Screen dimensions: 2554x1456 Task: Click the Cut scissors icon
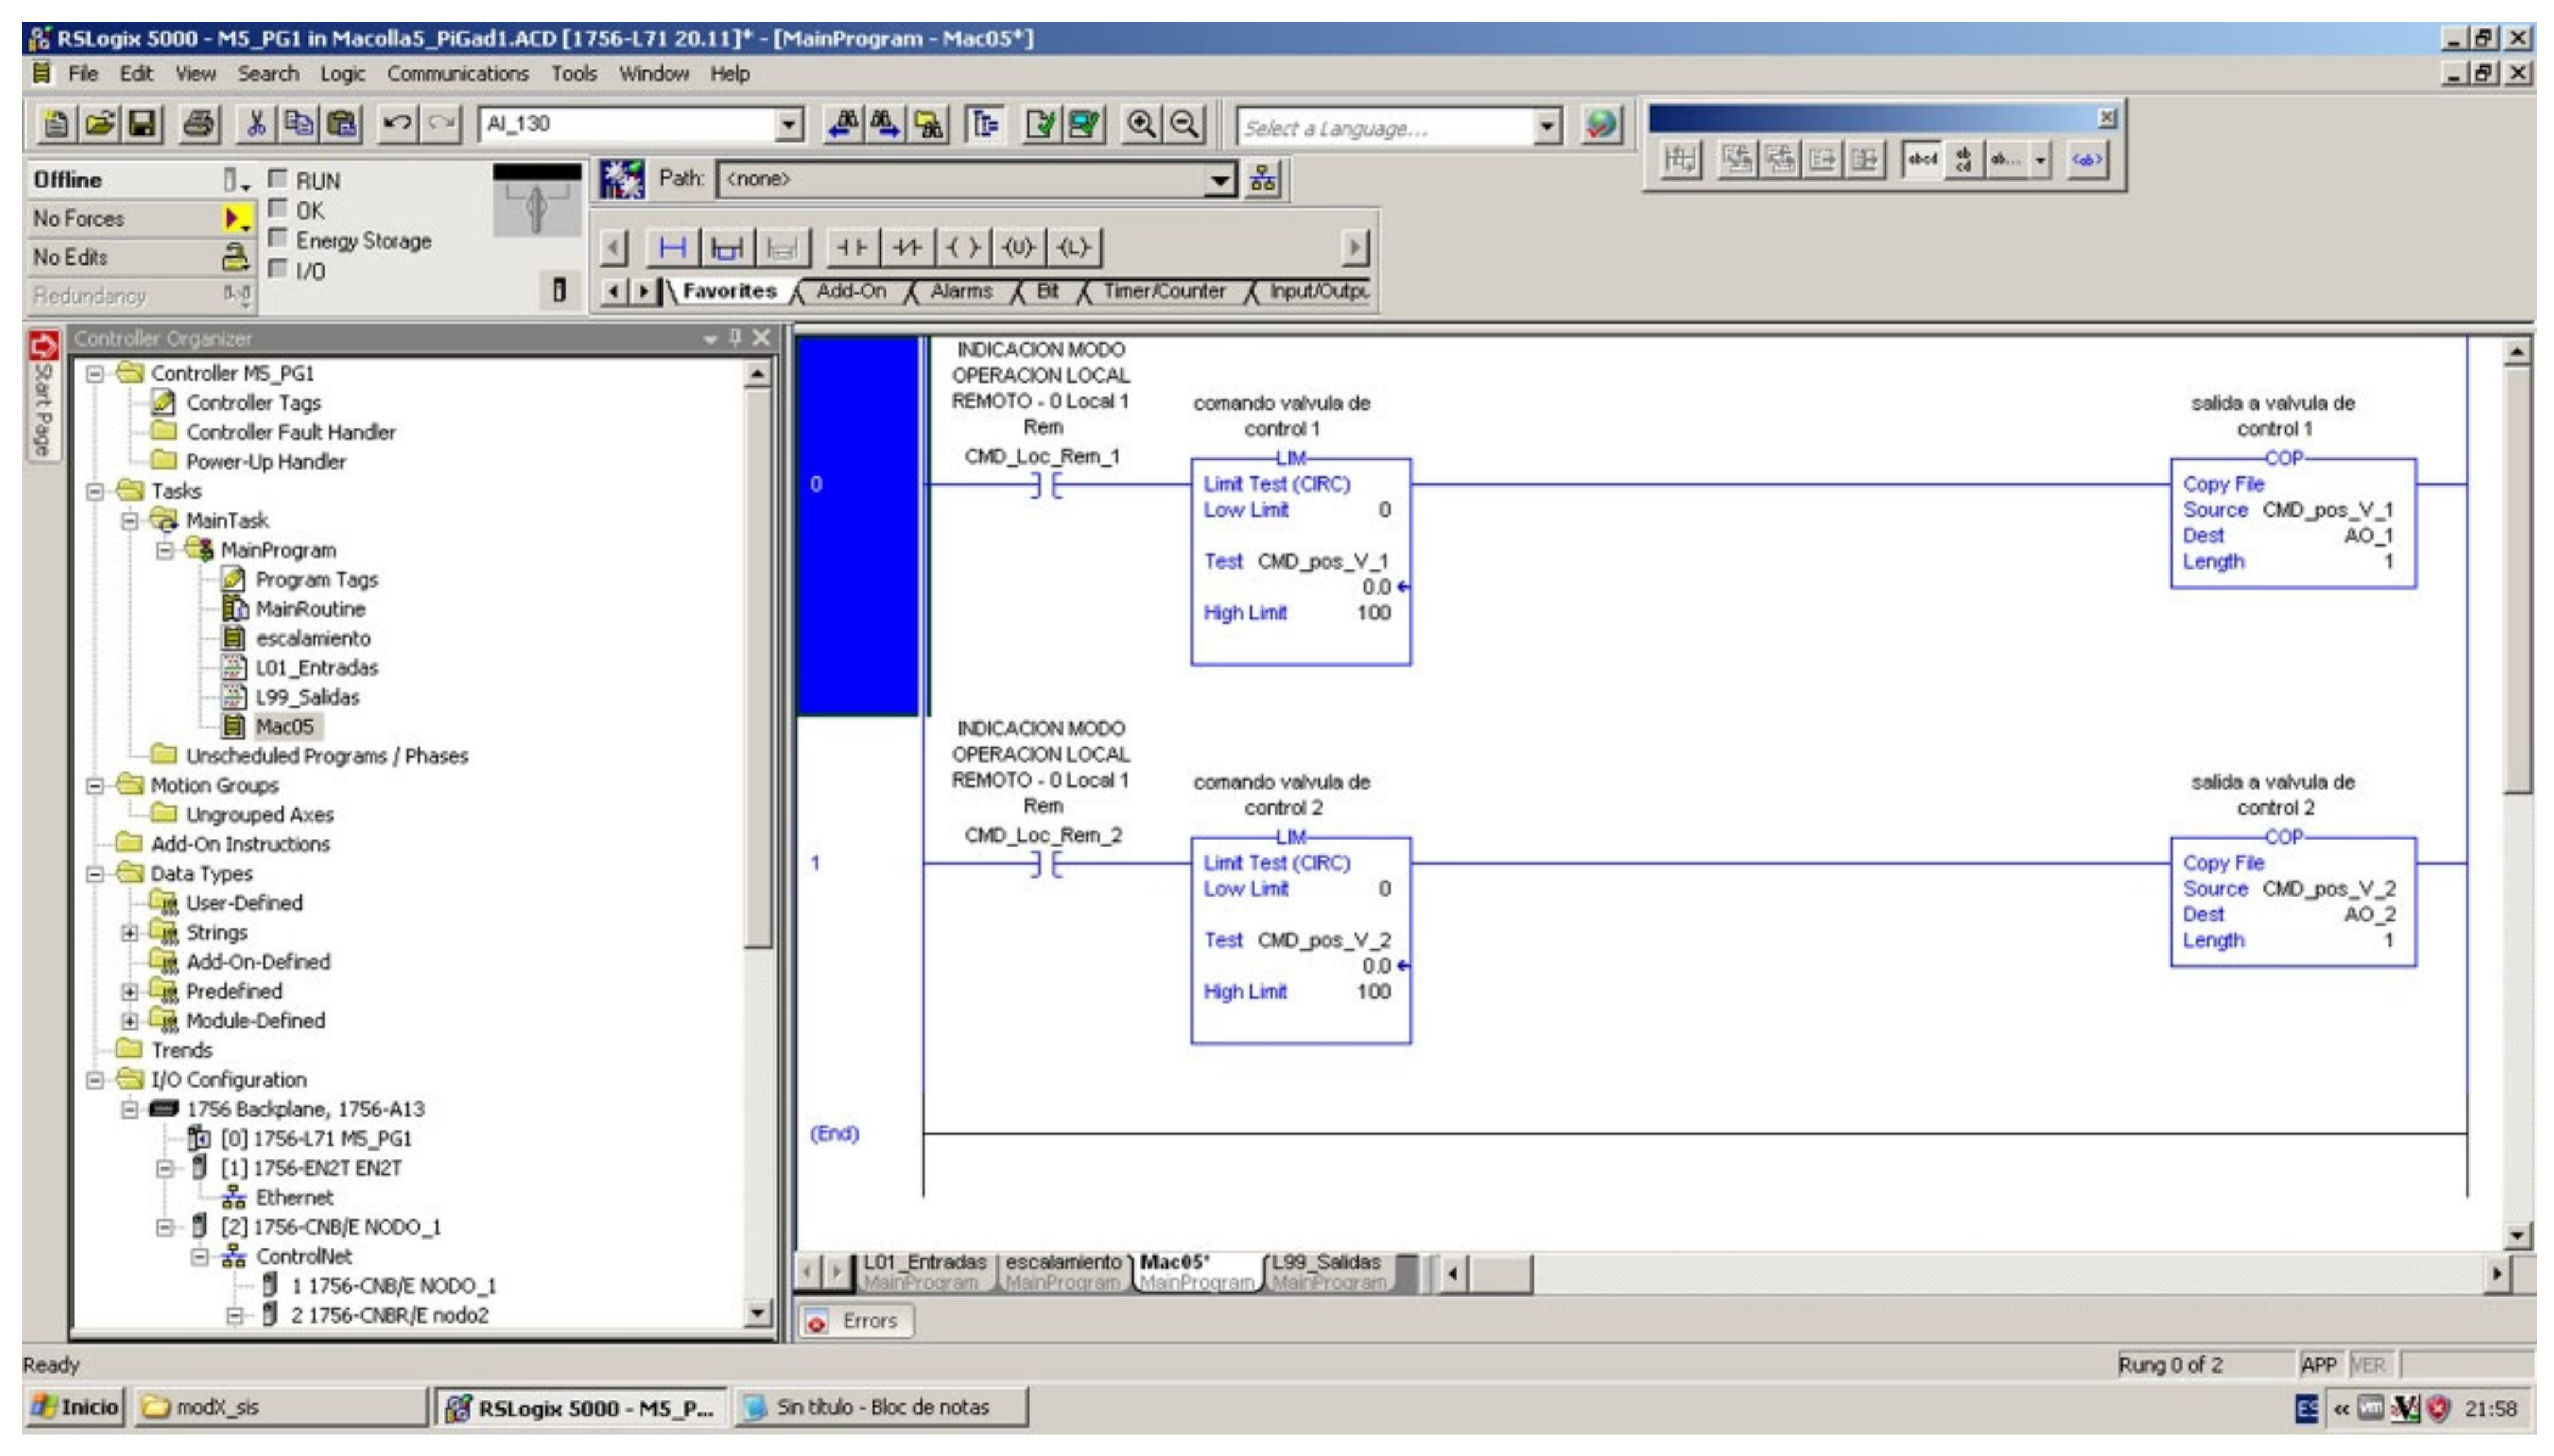(x=256, y=124)
